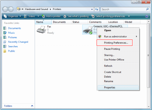This screenshot has width=152, height=110.
Task: Click the Pictures folder icon in sidebar
Action: point(5,37)
